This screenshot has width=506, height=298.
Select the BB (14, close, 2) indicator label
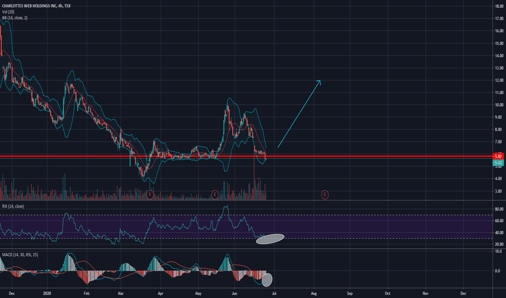(x=15, y=18)
